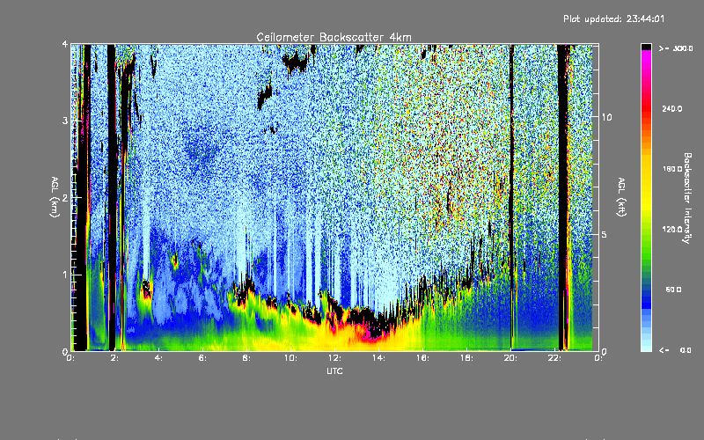Click the '6:' tick on UTC axis
704x440 pixels.
[x=202, y=358]
